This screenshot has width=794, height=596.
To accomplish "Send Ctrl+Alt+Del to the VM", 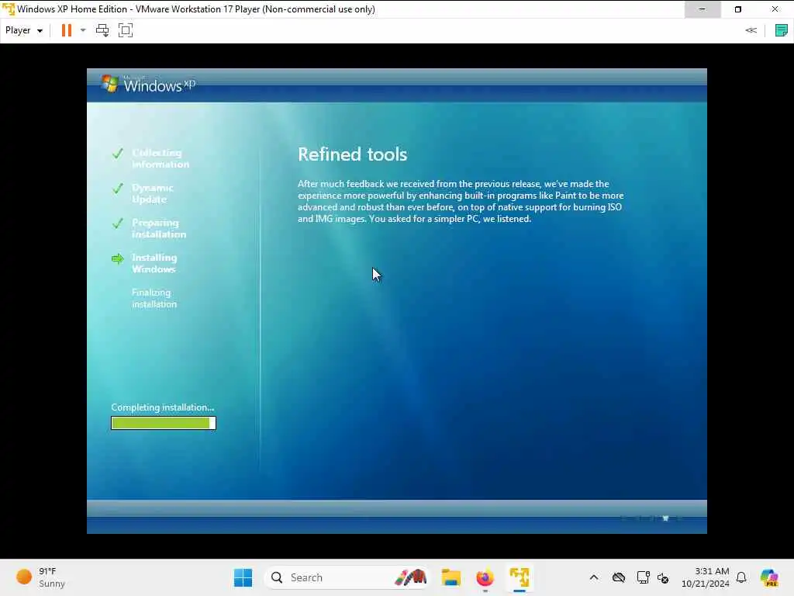I will click(102, 30).
